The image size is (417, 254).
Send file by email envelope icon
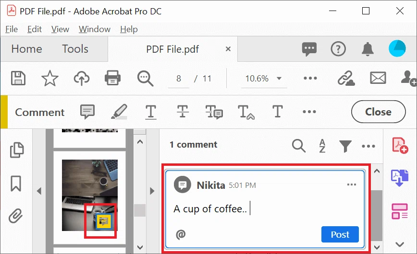pyautogui.click(x=378, y=78)
